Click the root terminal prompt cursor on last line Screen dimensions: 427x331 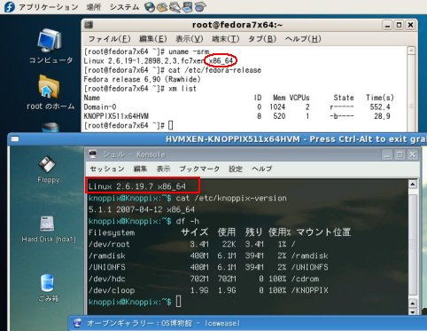pos(171,125)
